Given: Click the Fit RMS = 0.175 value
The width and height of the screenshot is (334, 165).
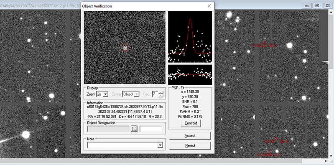Looking at the screenshot, I should (x=190, y=117).
